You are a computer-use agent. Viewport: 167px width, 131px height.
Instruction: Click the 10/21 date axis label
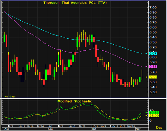coord(123,127)
